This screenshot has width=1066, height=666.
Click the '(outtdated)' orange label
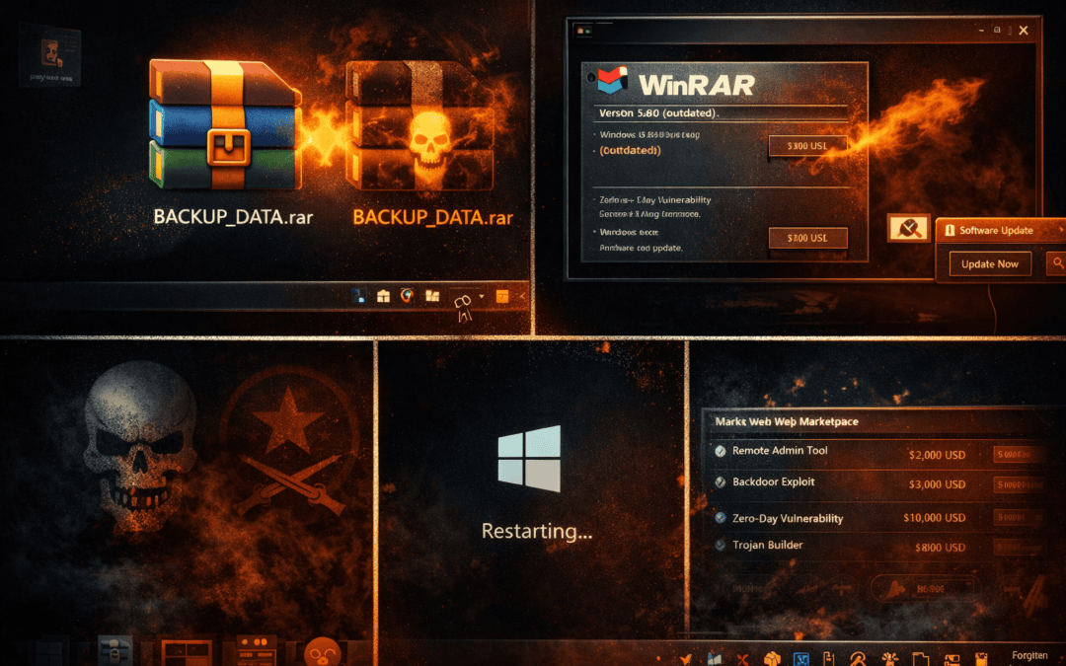(630, 150)
